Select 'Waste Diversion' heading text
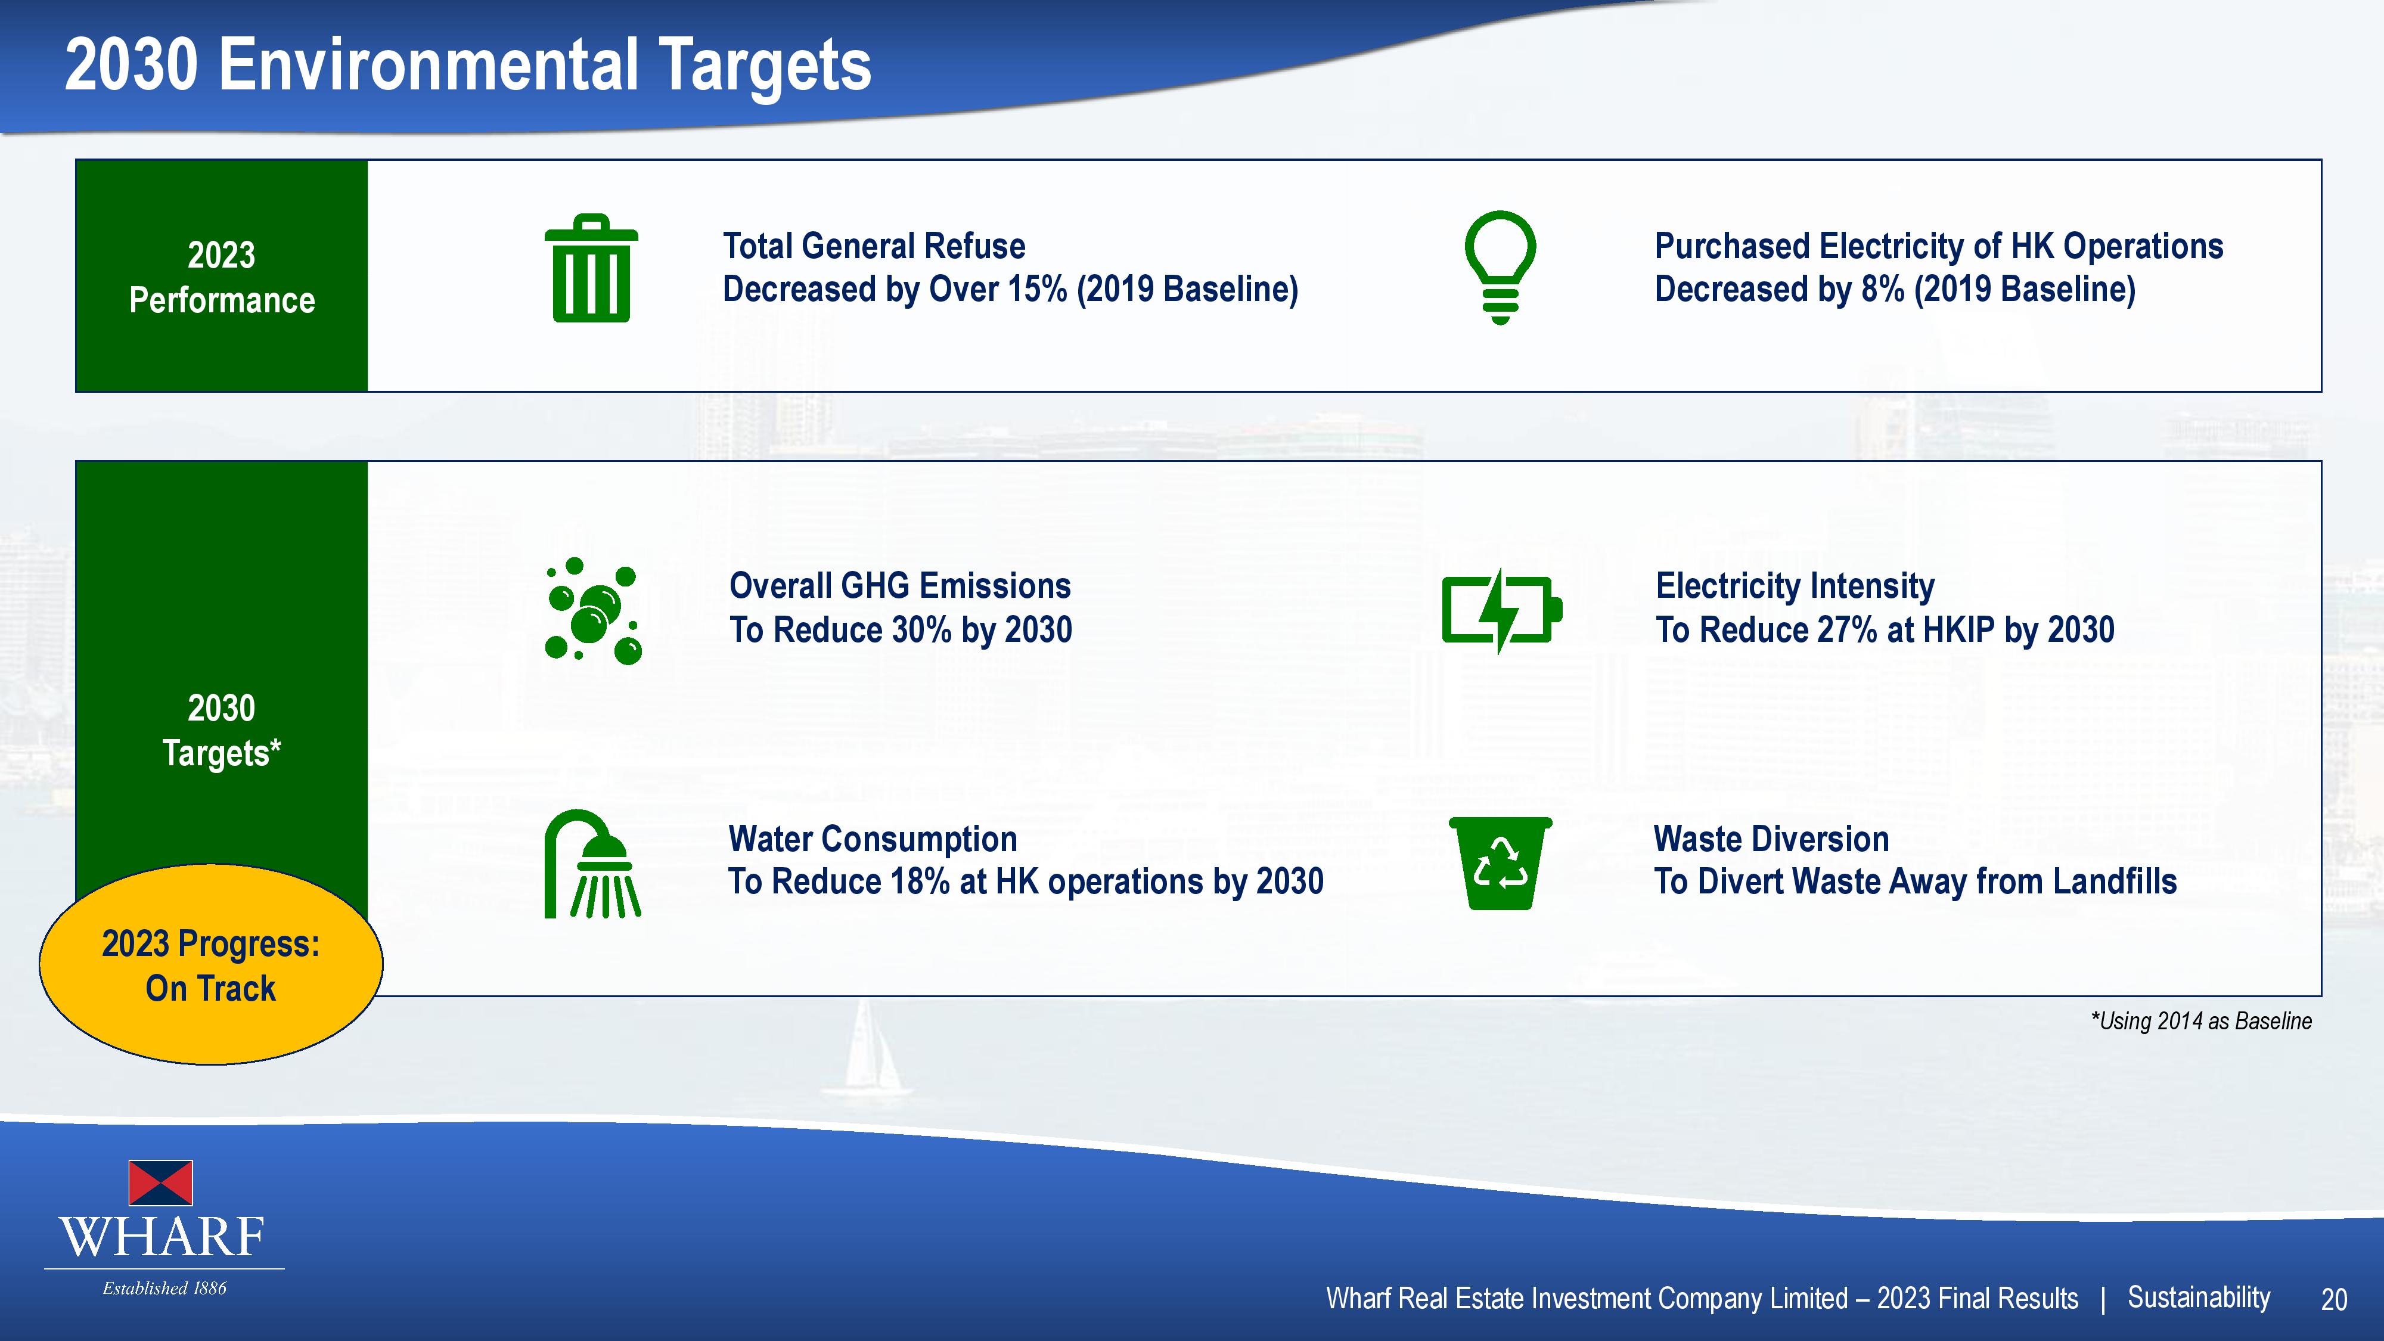 click(1770, 839)
